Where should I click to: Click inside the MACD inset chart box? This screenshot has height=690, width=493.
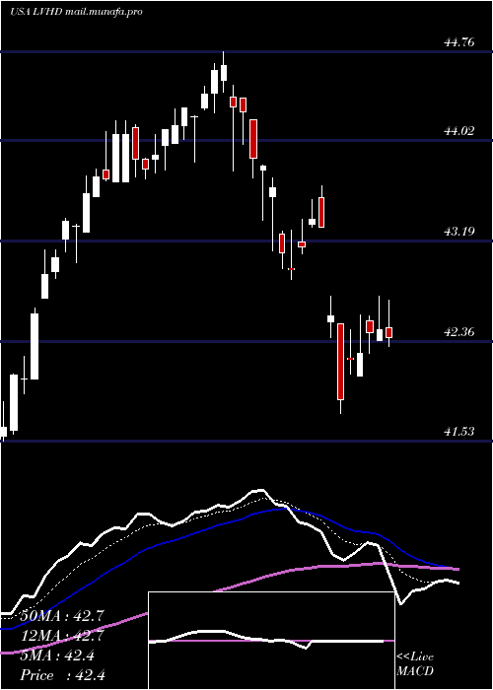tap(271, 641)
